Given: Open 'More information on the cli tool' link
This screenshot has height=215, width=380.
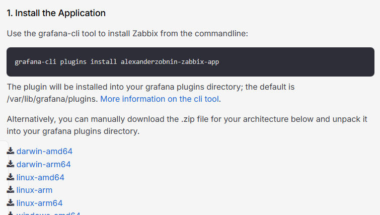Looking at the screenshot, I should (x=160, y=99).
